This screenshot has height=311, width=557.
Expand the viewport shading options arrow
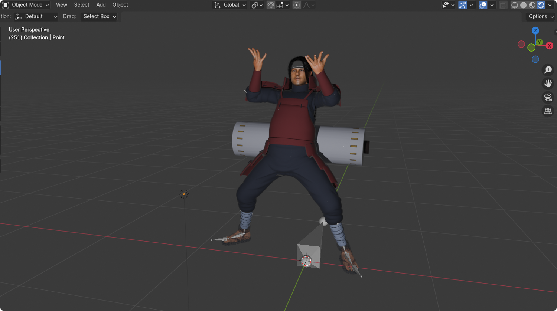pos(550,5)
